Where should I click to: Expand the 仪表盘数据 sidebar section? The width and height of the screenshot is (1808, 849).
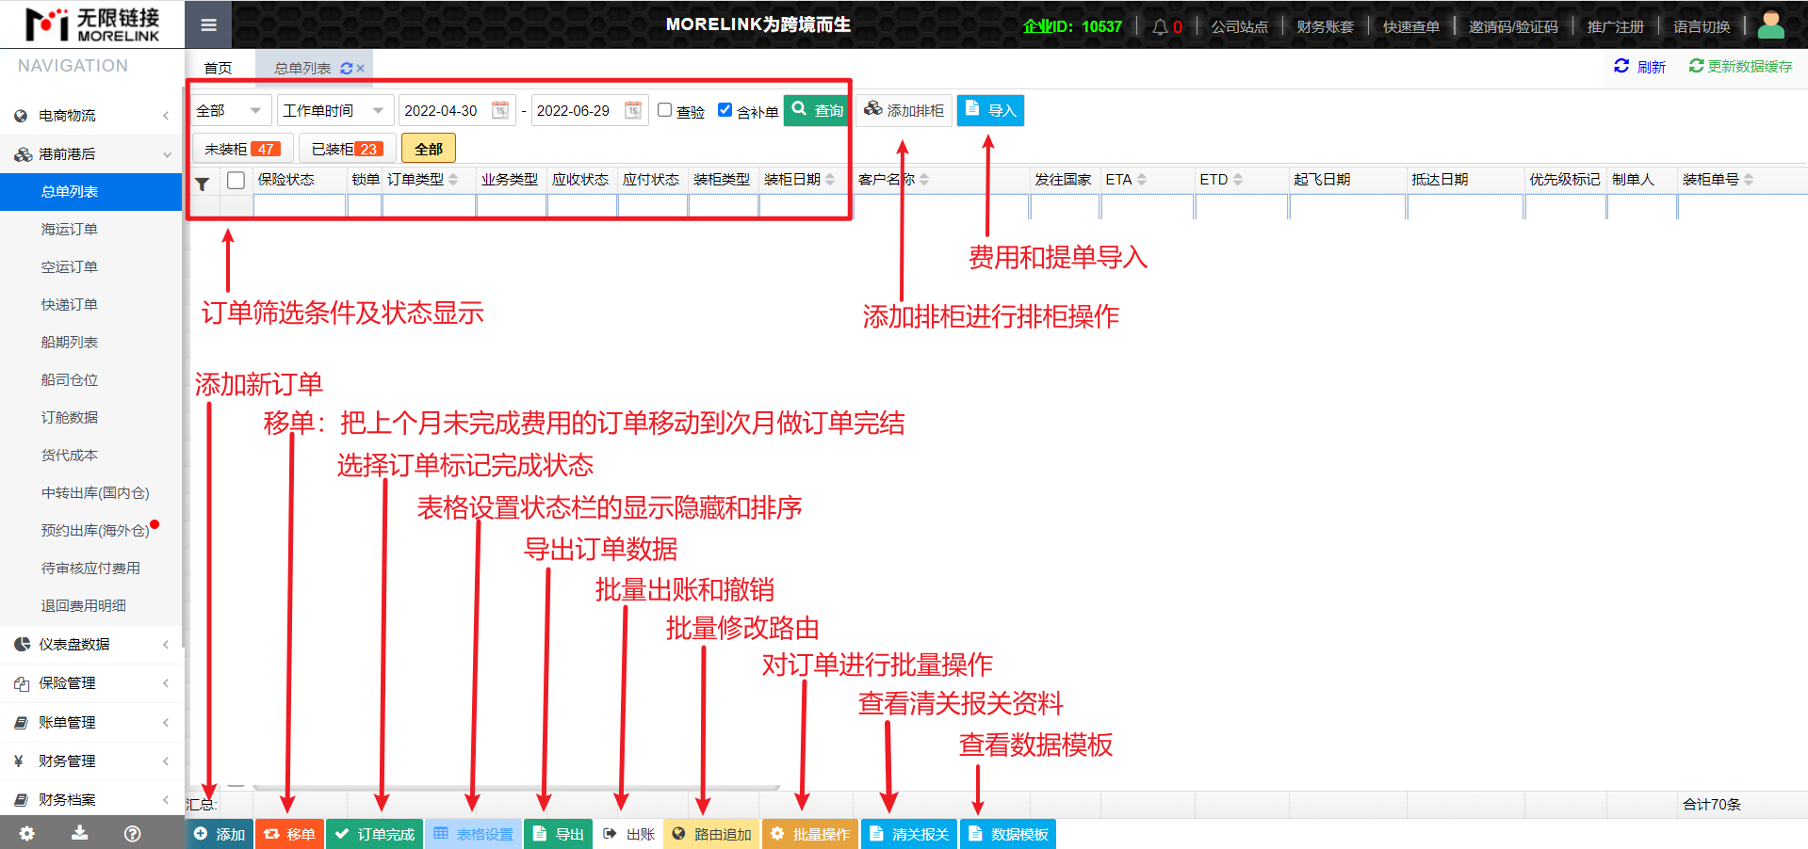91,644
